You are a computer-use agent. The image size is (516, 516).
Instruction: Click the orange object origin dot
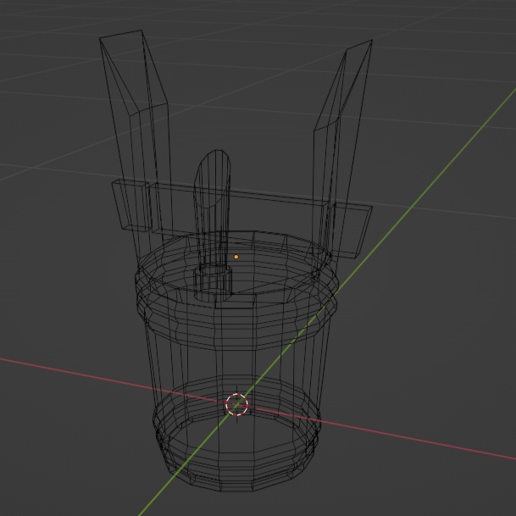(x=236, y=257)
